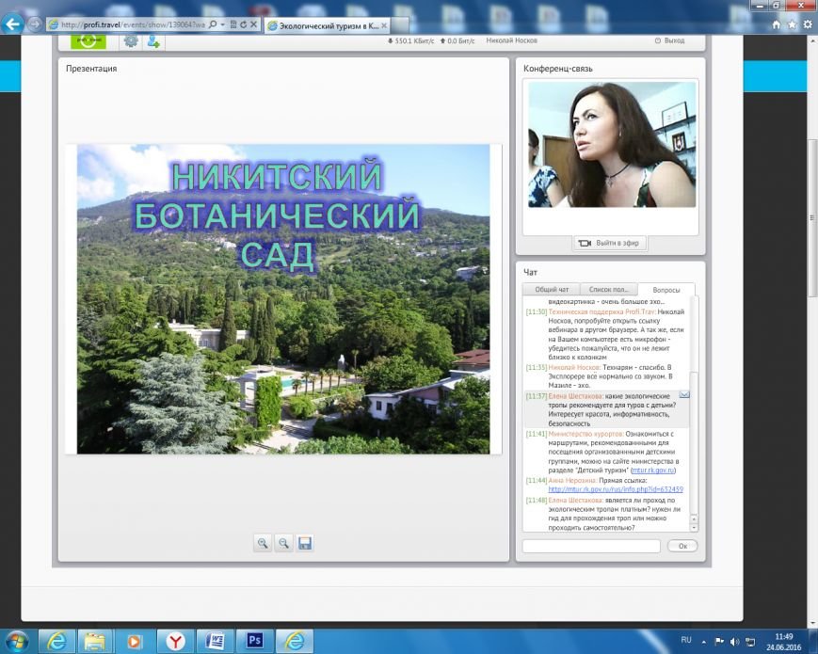818x654 pixels.
Task: Open the direct link to info.php?id=632459
Action: click(616, 489)
